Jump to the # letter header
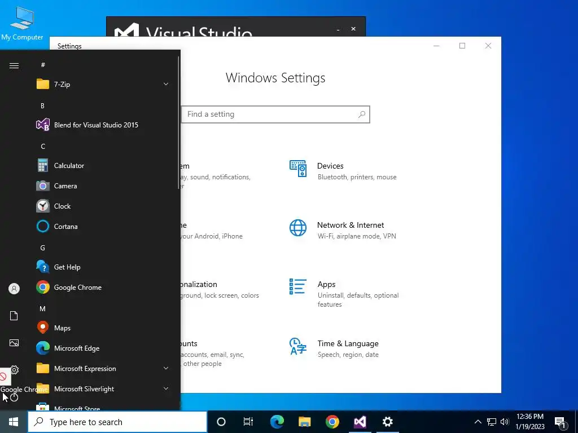Viewport: 578px width, 433px height. click(43, 65)
